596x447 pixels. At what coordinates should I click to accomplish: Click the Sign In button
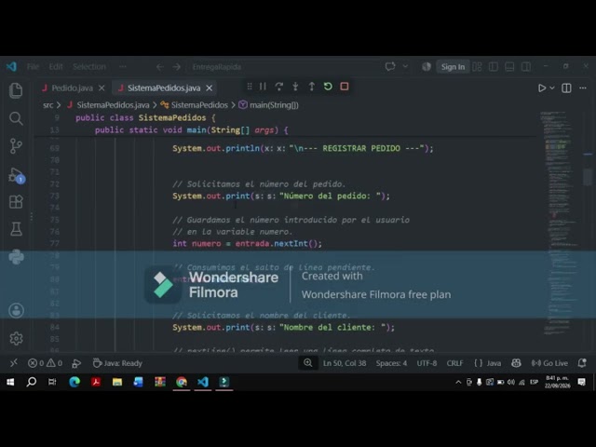(453, 67)
